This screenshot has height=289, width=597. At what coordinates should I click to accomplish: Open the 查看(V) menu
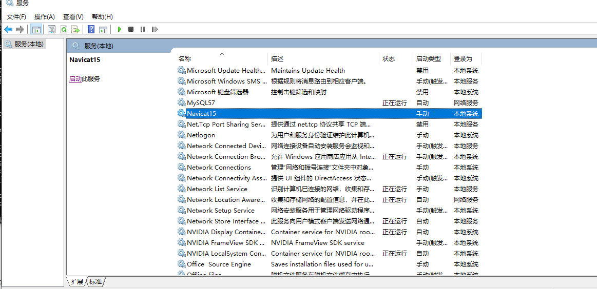point(73,17)
